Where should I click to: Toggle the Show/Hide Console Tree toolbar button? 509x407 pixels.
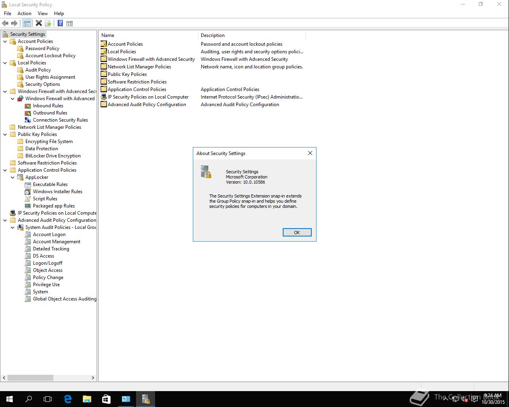[27, 23]
